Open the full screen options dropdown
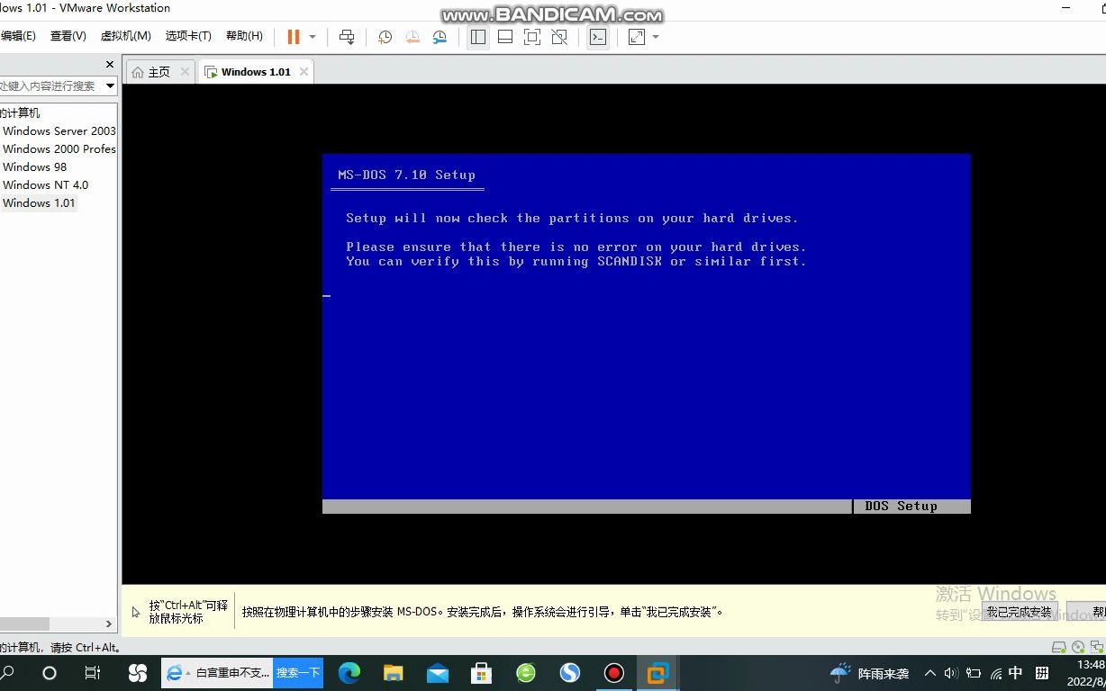Viewport: 1106px width, 691px height. pos(655,37)
